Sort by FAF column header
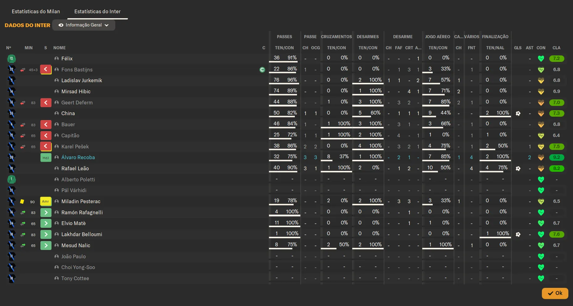The width and height of the screenshot is (573, 306). (x=399, y=48)
